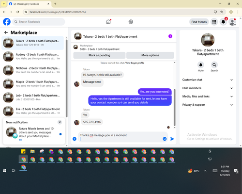Click Find friends button
This screenshot has height=194, width=242.
199,22
